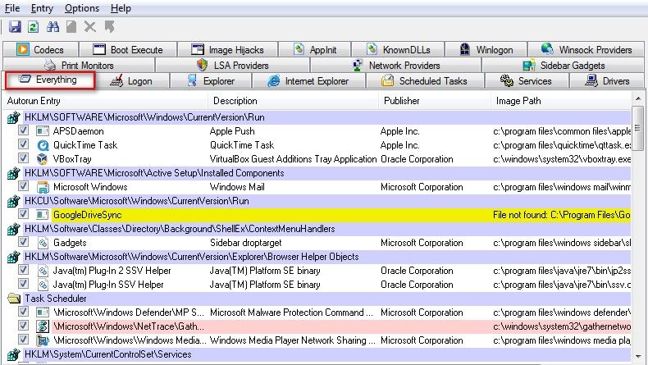Click registry icon beside HKLM Services key
This screenshot has height=365, width=648.
pyautogui.click(x=14, y=354)
